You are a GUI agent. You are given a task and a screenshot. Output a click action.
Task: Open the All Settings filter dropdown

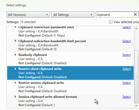(x=73, y=14)
